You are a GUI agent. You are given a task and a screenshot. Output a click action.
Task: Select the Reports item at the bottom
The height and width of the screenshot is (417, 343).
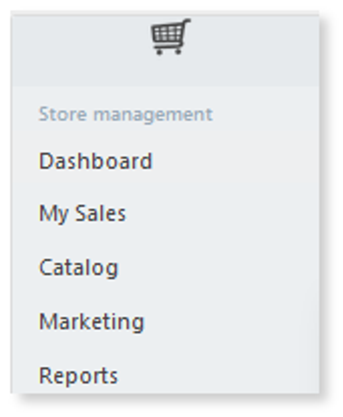pyautogui.click(x=78, y=376)
